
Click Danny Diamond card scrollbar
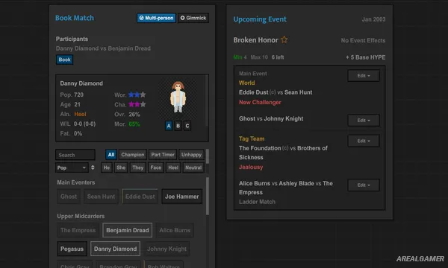[207, 100]
